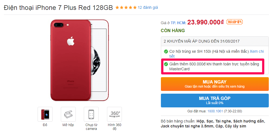This screenshot has height=131, width=269.
Task: View Chụp từ camera photos icon
Action: pyautogui.click(x=91, y=114)
